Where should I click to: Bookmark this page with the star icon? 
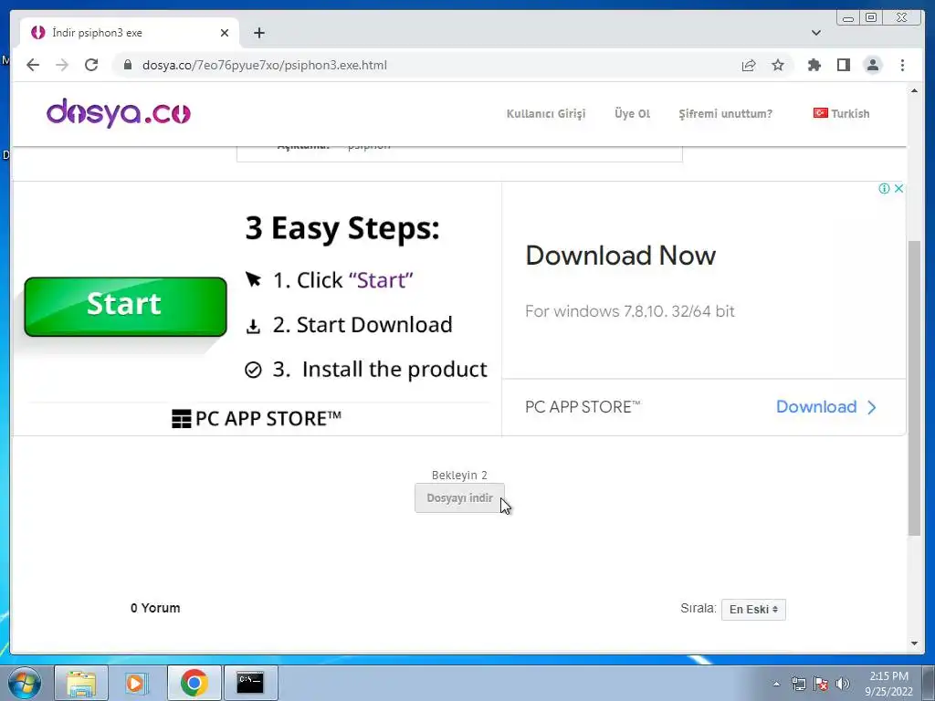pyautogui.click(x=778, y=65)
